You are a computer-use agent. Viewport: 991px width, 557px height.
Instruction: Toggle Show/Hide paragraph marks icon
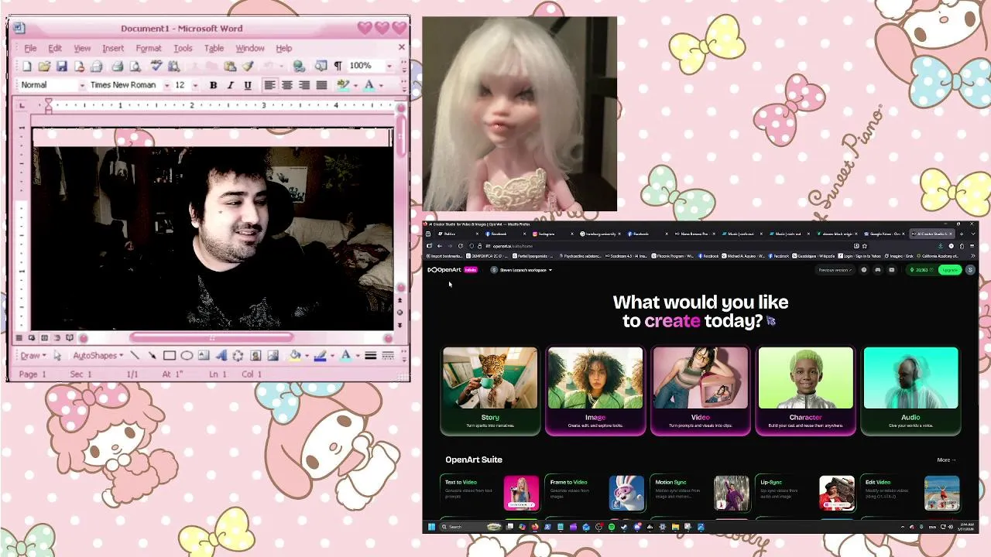tap(338, 67)
